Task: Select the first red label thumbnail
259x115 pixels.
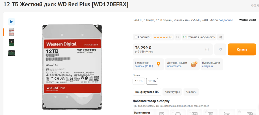Action: tap(11, 32)
